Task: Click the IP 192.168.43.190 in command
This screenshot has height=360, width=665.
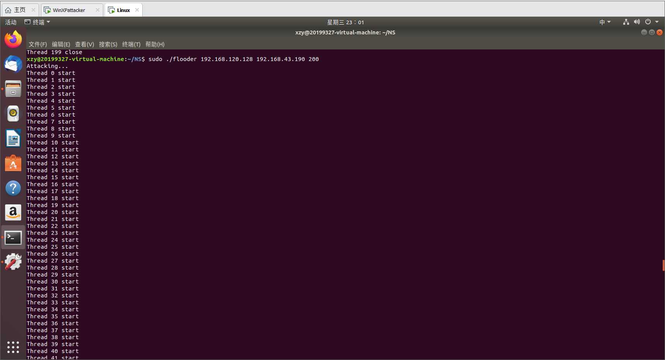Action: pos(281,59)
